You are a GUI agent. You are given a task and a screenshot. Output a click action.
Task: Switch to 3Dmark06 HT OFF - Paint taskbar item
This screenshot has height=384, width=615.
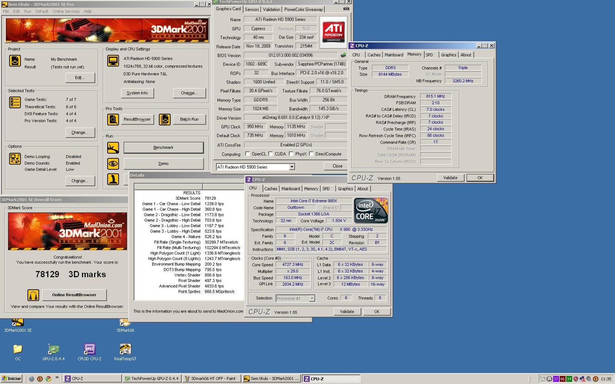point(212,379)
